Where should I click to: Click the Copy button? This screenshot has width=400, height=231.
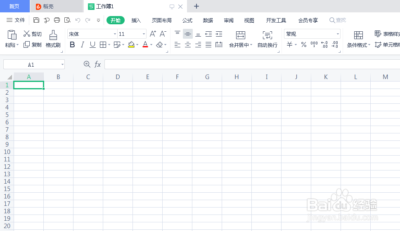[x=32, y=45]
